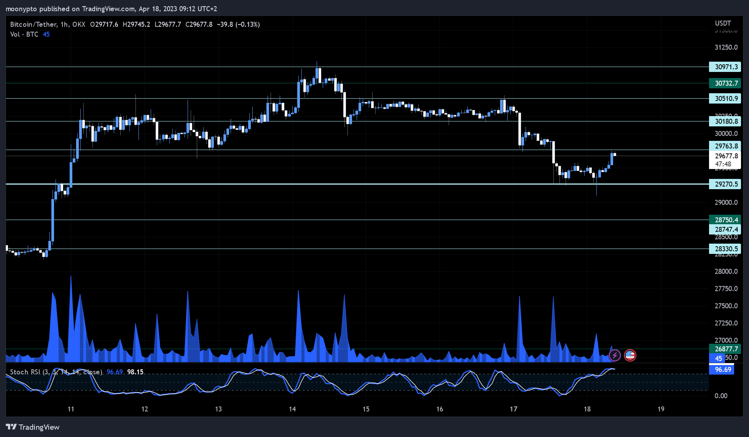Click the Stoch RSI indicator legend
749x437 pixels.
tap(56, 372)
